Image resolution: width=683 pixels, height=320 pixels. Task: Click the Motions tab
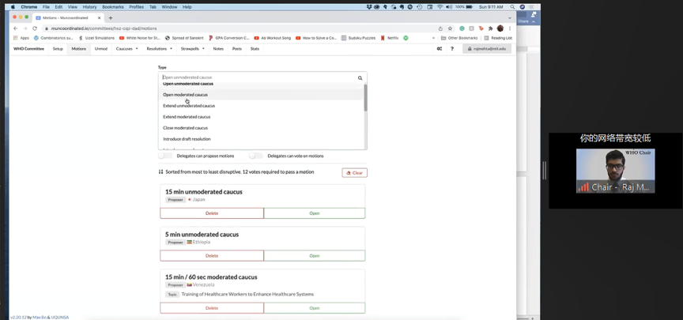pyautogui.click(x=79, y=49)
